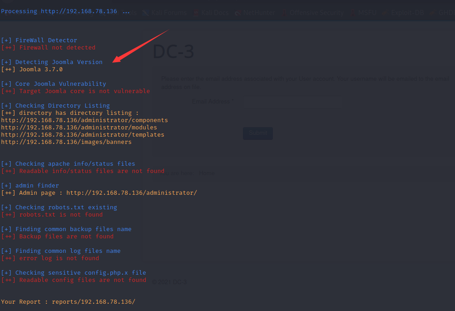The width and height of the screenshot is (455, 311).
Task: Click 'Readable info/status files are not found'
Action: pos(83,171)
